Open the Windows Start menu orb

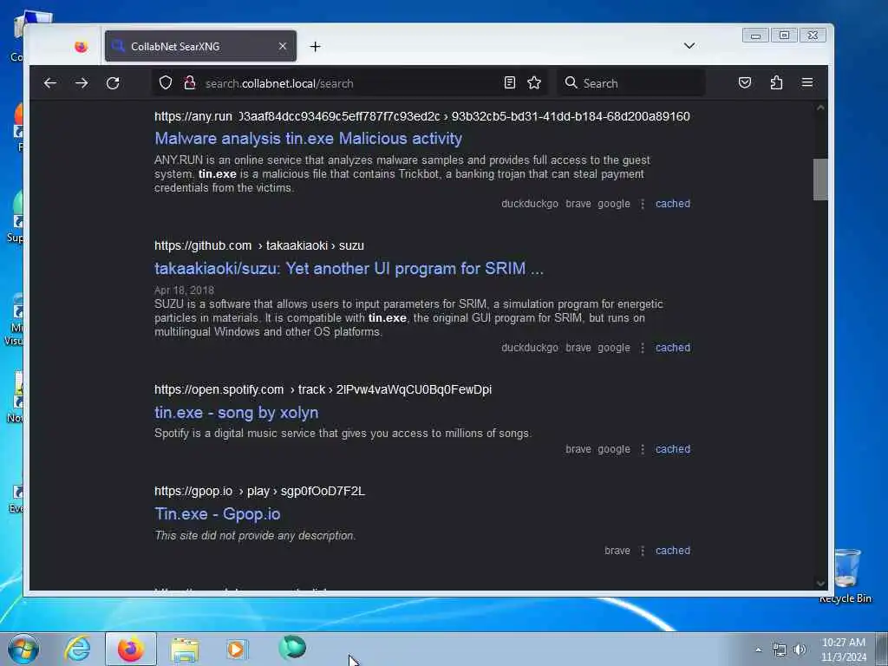pyautogui.click(x=23, y=649)
